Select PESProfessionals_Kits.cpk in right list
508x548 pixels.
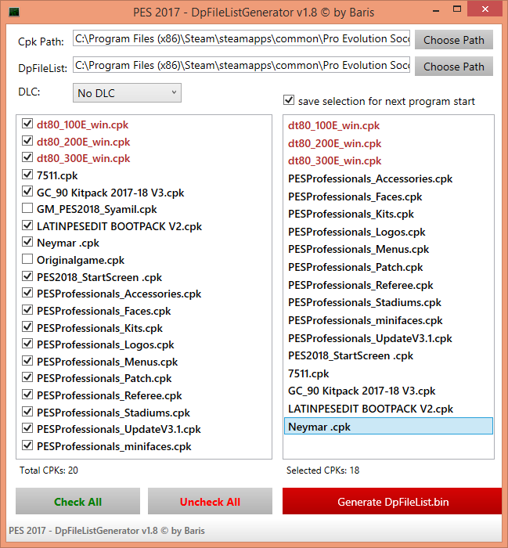388,214
